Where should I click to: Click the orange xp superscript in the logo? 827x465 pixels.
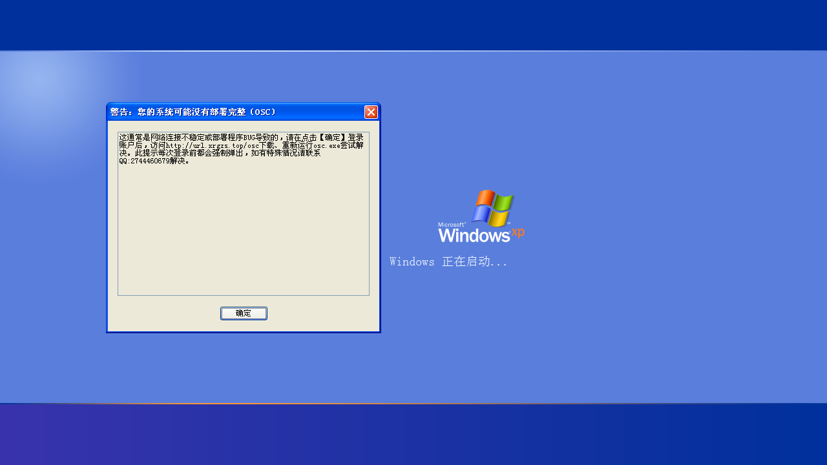point(518,232)
